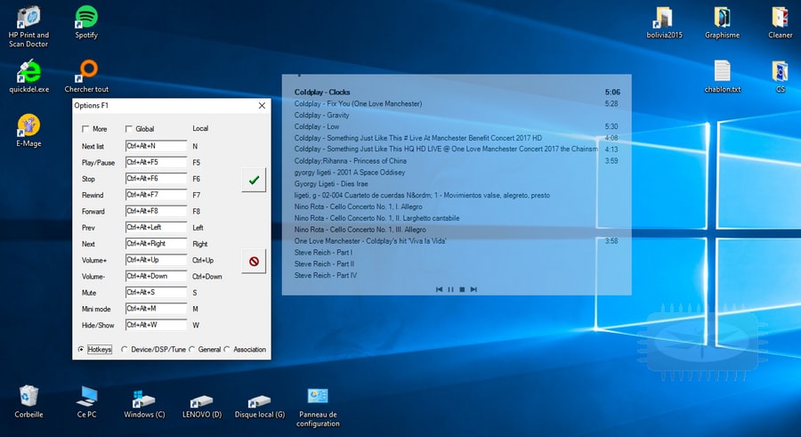Select Panneau de configuration icon
The height and width of the screenshot is (437, 801).
(318, 407)
